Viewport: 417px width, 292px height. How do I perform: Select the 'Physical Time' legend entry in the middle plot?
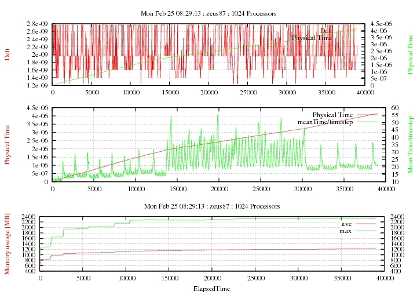(x=332, y=115)
